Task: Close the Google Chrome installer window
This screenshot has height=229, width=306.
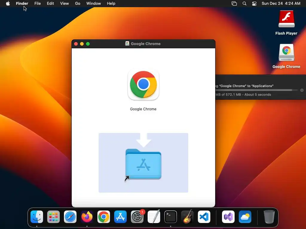Action: pos(76,44)
